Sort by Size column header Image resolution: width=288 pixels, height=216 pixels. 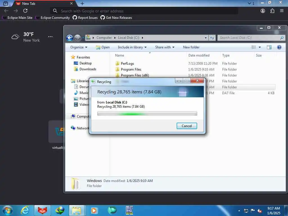tap(259, 55)
